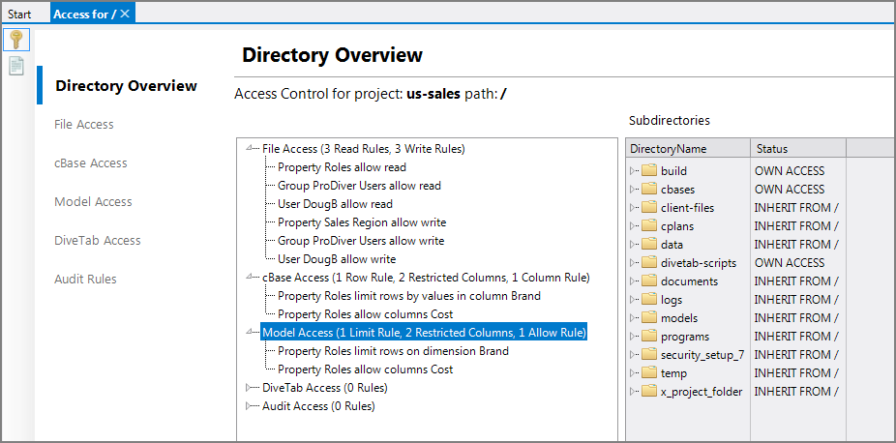This screenshot has width=896, height=443.
Task: Click the programs folder icon
Action: point(648,337)
